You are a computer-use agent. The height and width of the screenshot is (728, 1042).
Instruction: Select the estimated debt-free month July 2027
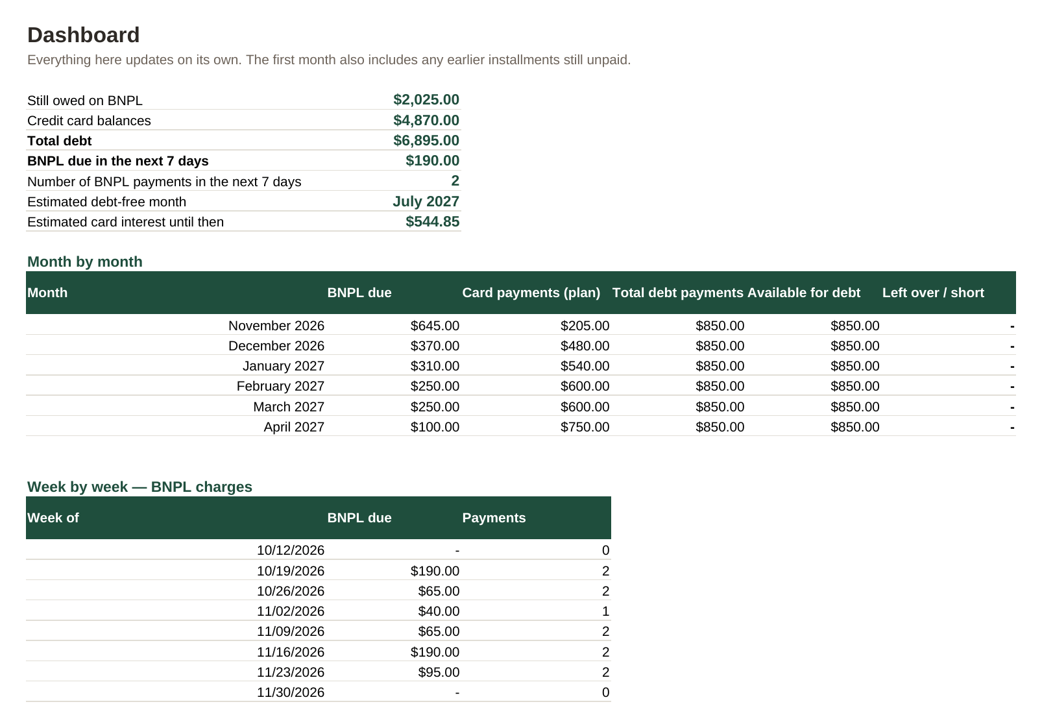coord(426,202)
